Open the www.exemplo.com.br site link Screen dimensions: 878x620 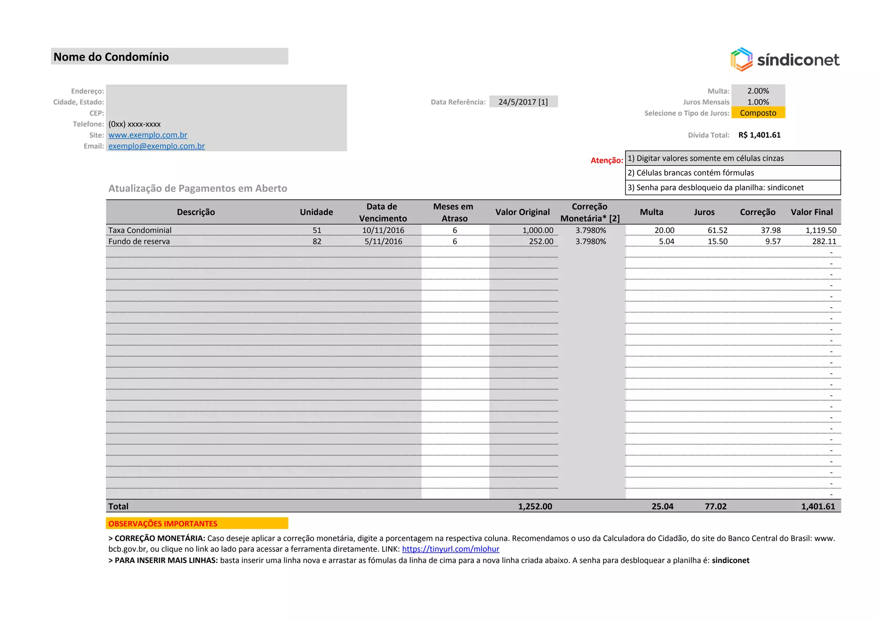(x=147, y=135)
